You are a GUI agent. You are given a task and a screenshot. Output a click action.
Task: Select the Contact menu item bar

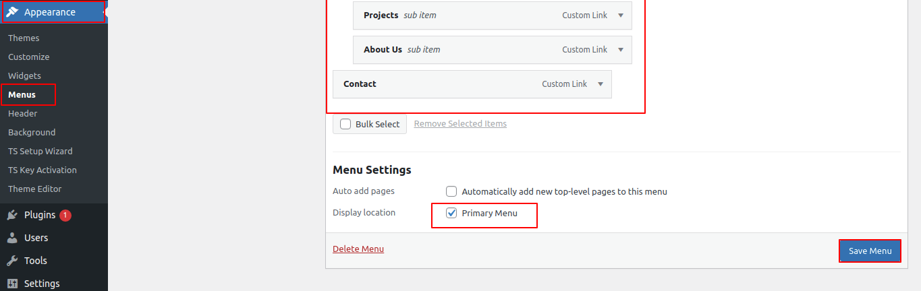[x=439, y=84]
